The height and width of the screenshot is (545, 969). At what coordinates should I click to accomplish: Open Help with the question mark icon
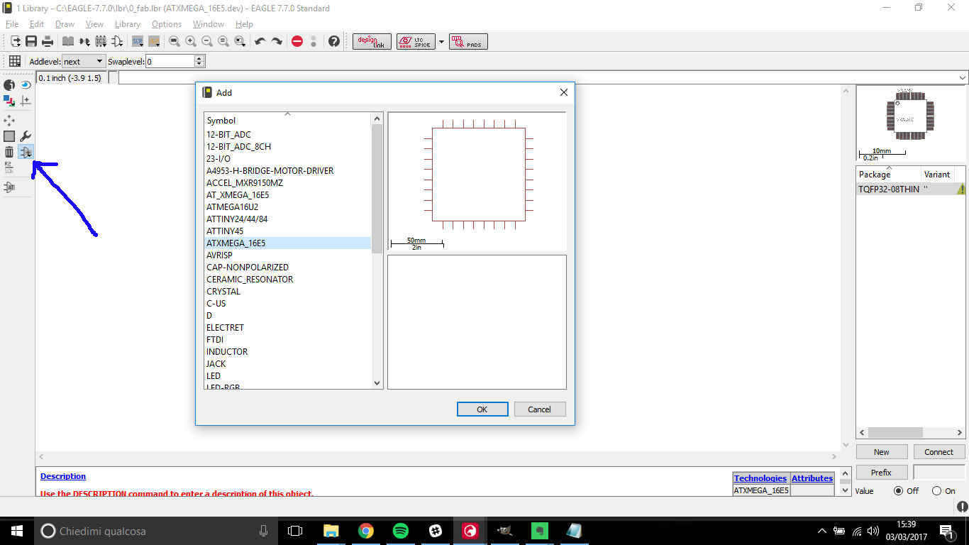coord(334,42)
